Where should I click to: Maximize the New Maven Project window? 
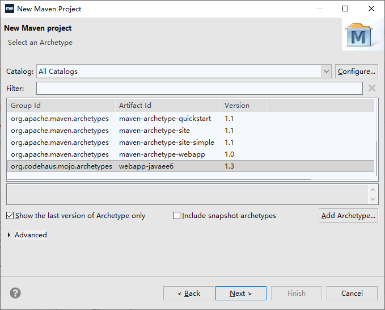click(x=345, y=9)
